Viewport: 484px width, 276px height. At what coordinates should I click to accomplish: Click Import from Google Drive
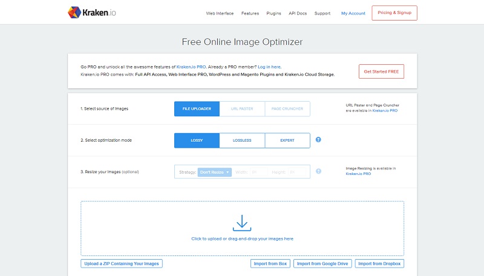[x=322, y=264]
